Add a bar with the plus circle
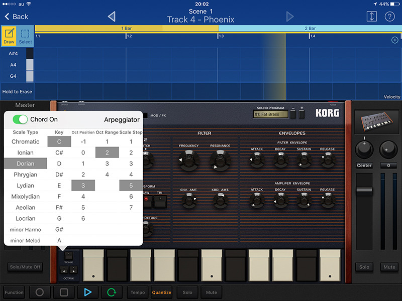The width and height of the screenshot is (402, 301). point(395,40)
